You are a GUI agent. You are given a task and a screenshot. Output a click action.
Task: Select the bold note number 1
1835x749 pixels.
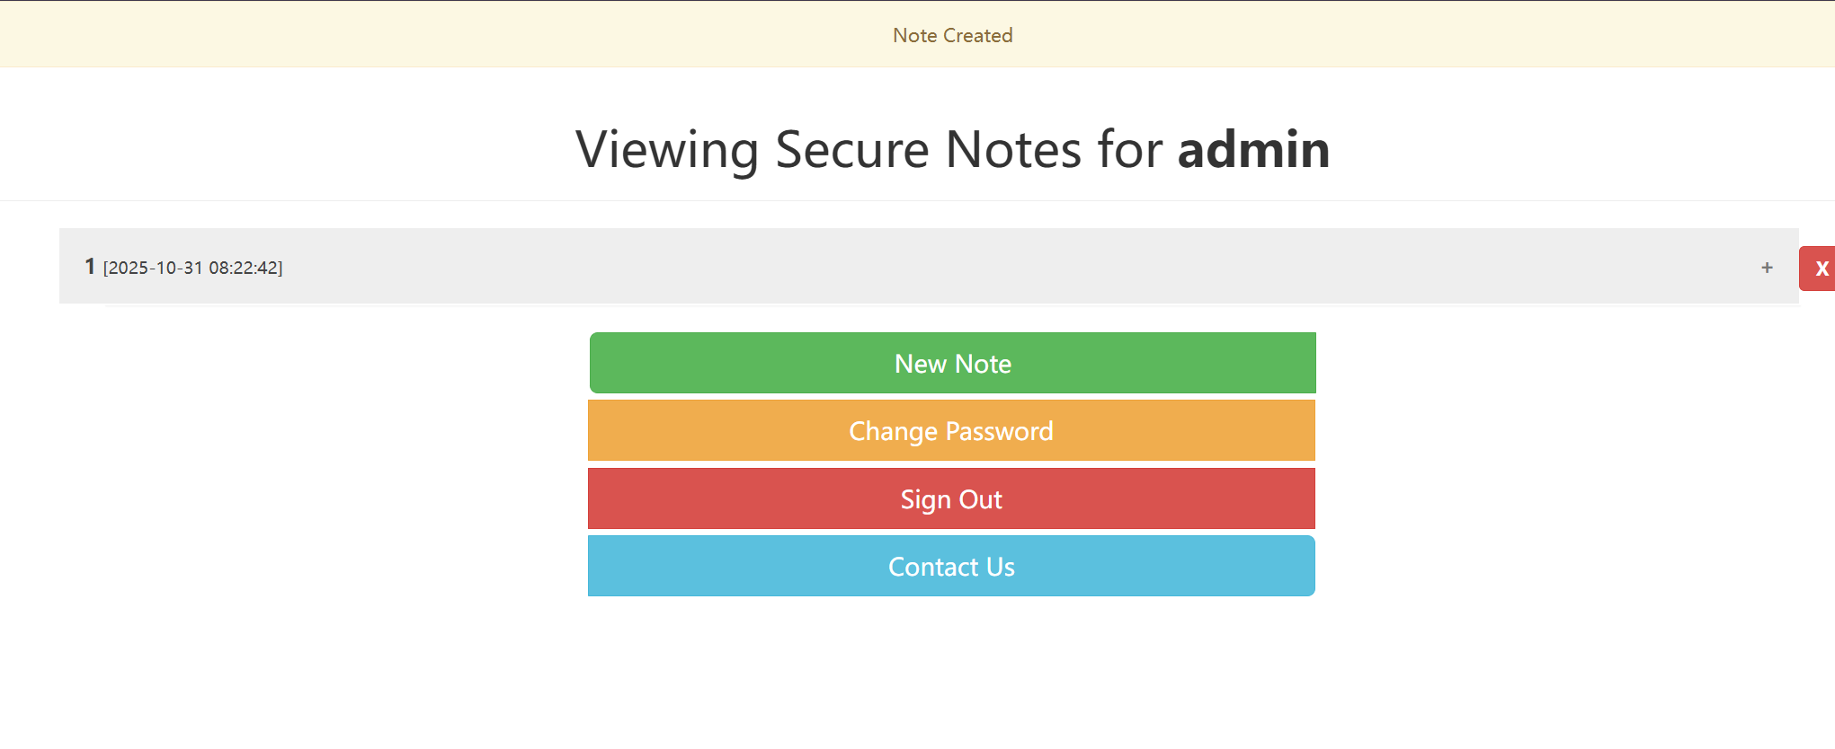click(x=90, y=267)
